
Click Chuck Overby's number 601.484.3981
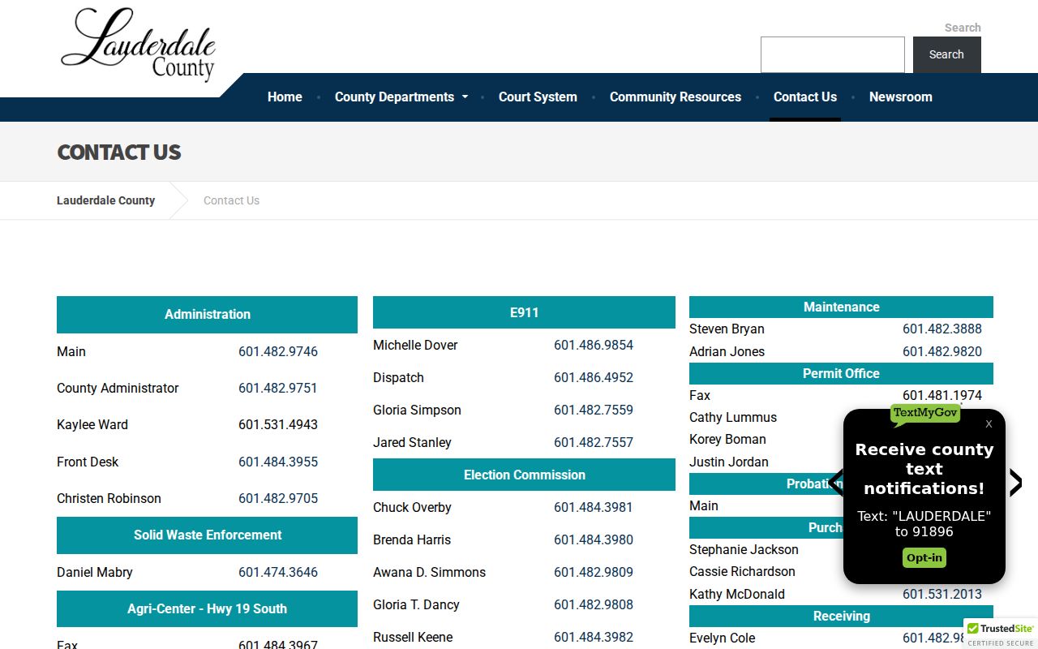(x=594, y=507)
